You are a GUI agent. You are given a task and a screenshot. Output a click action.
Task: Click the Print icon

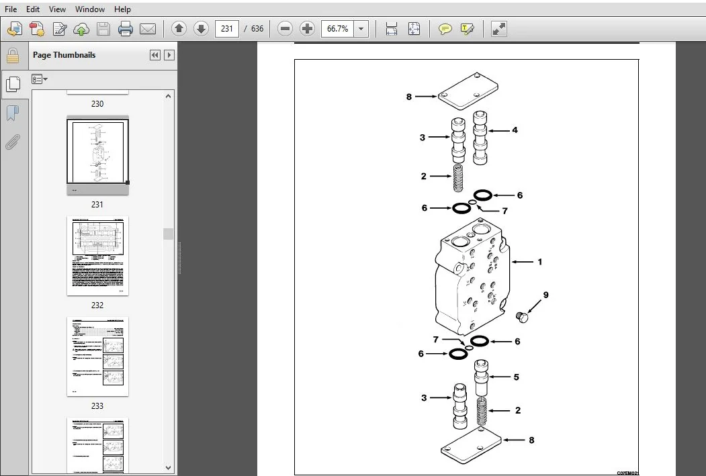126,29
